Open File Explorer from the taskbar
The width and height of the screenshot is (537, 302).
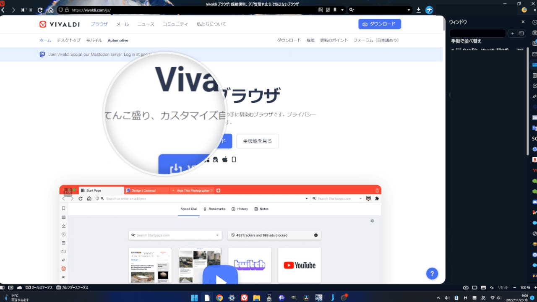tap(256, 298)
